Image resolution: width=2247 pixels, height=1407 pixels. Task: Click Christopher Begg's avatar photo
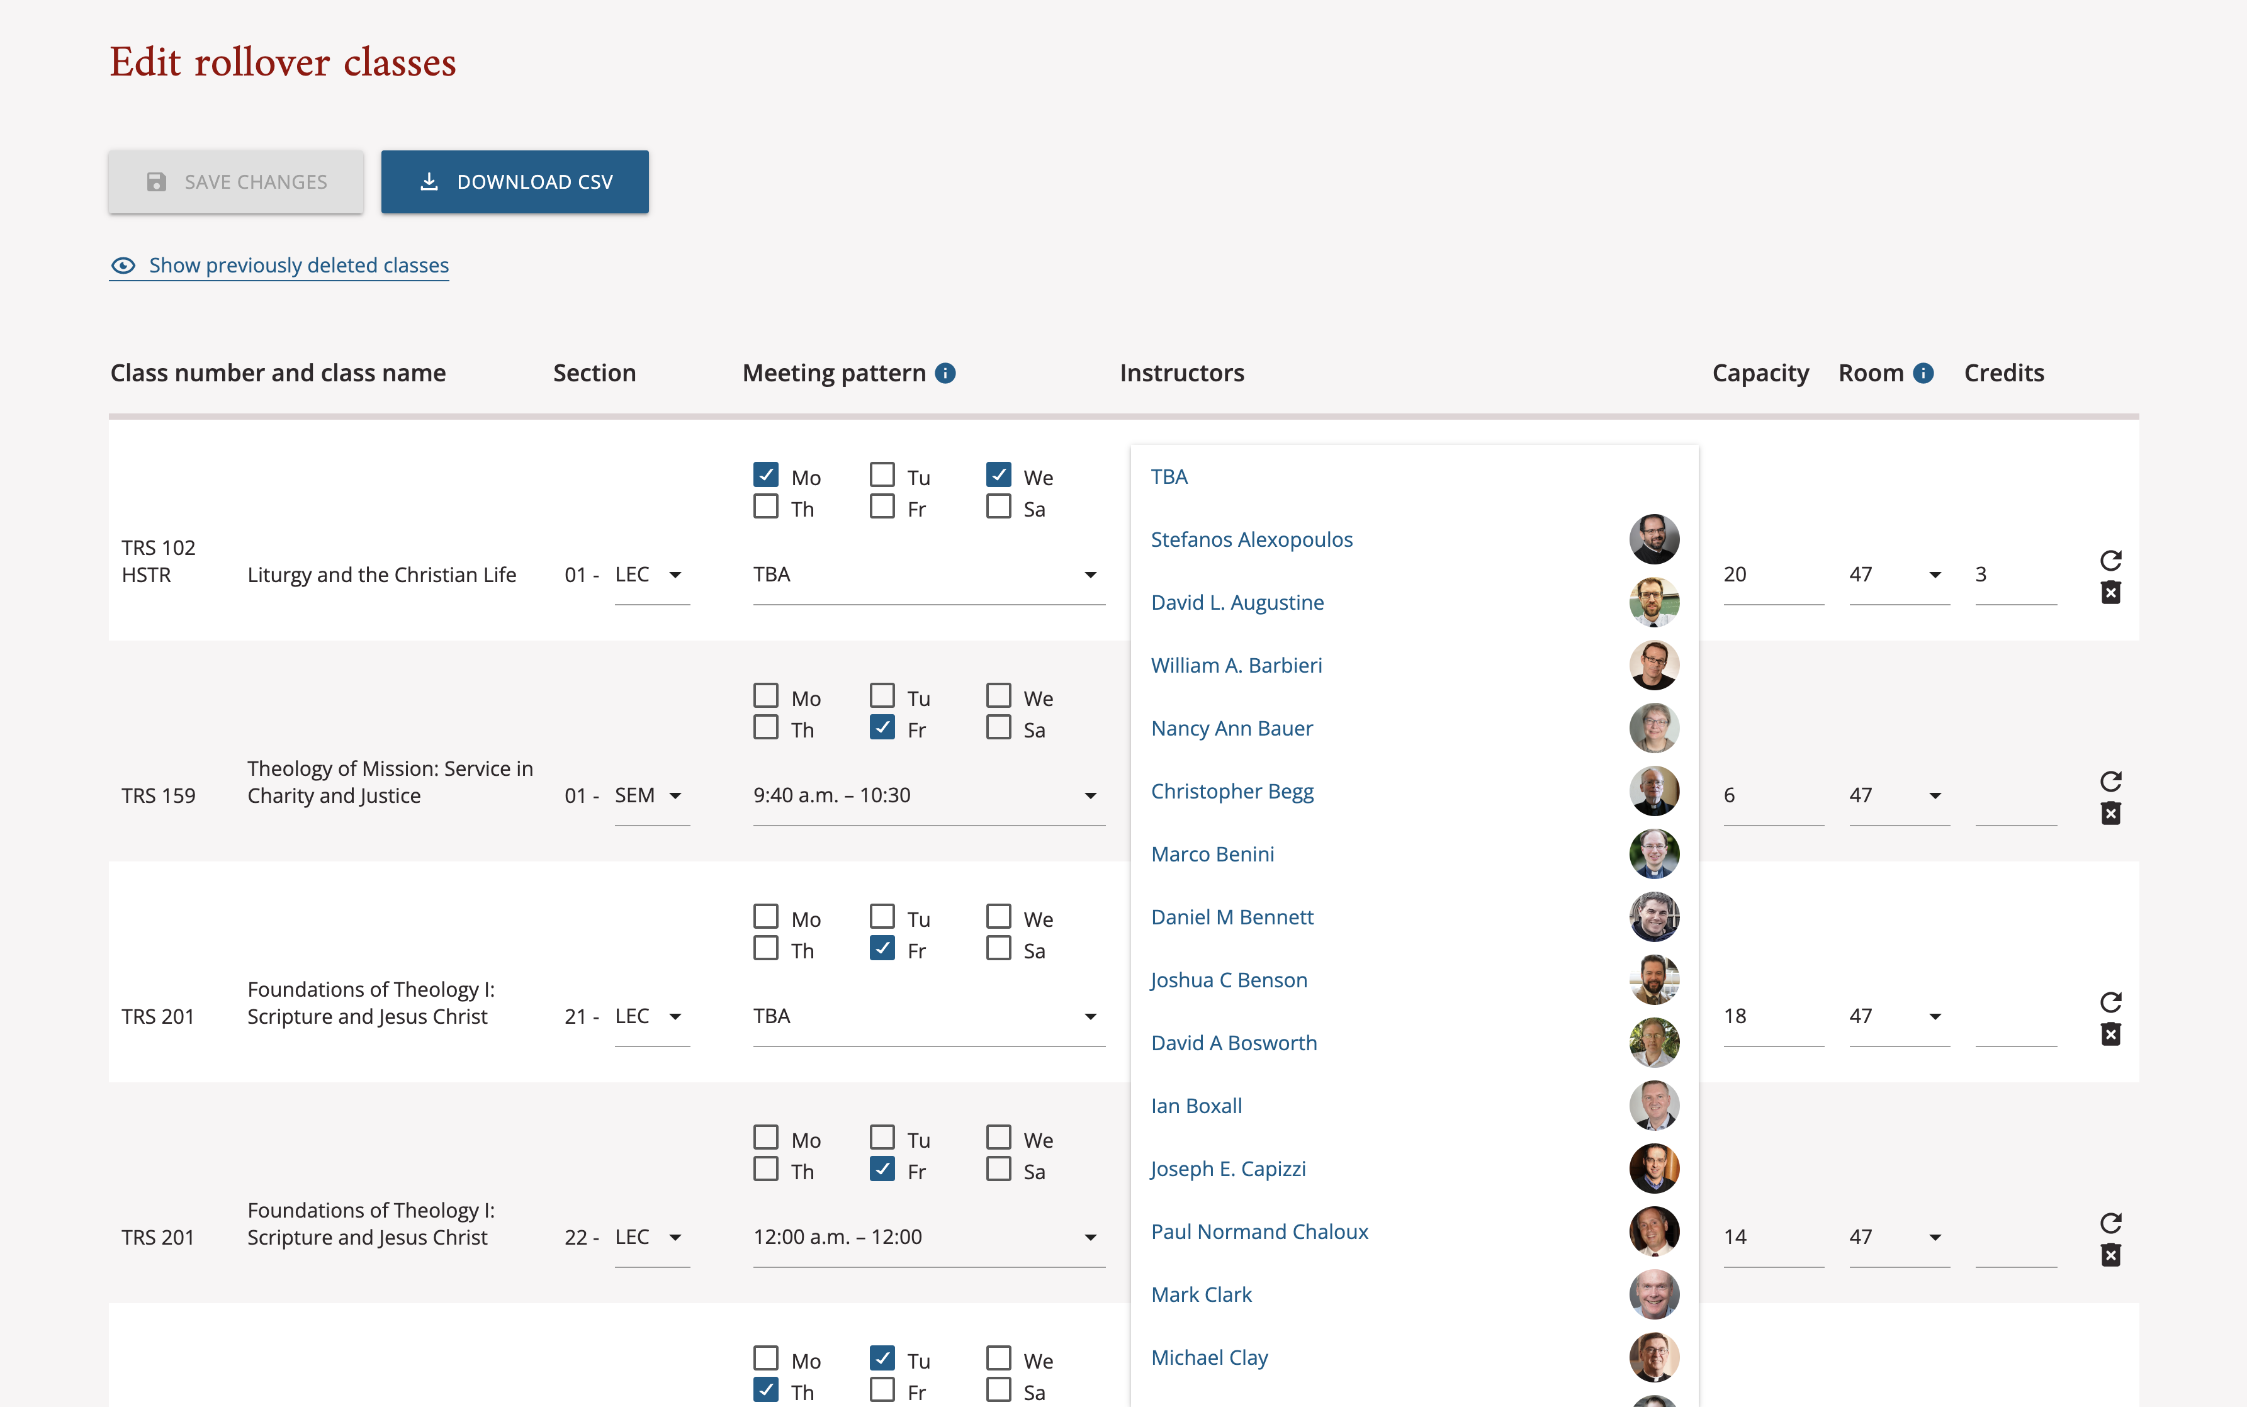pos(1654,791)
